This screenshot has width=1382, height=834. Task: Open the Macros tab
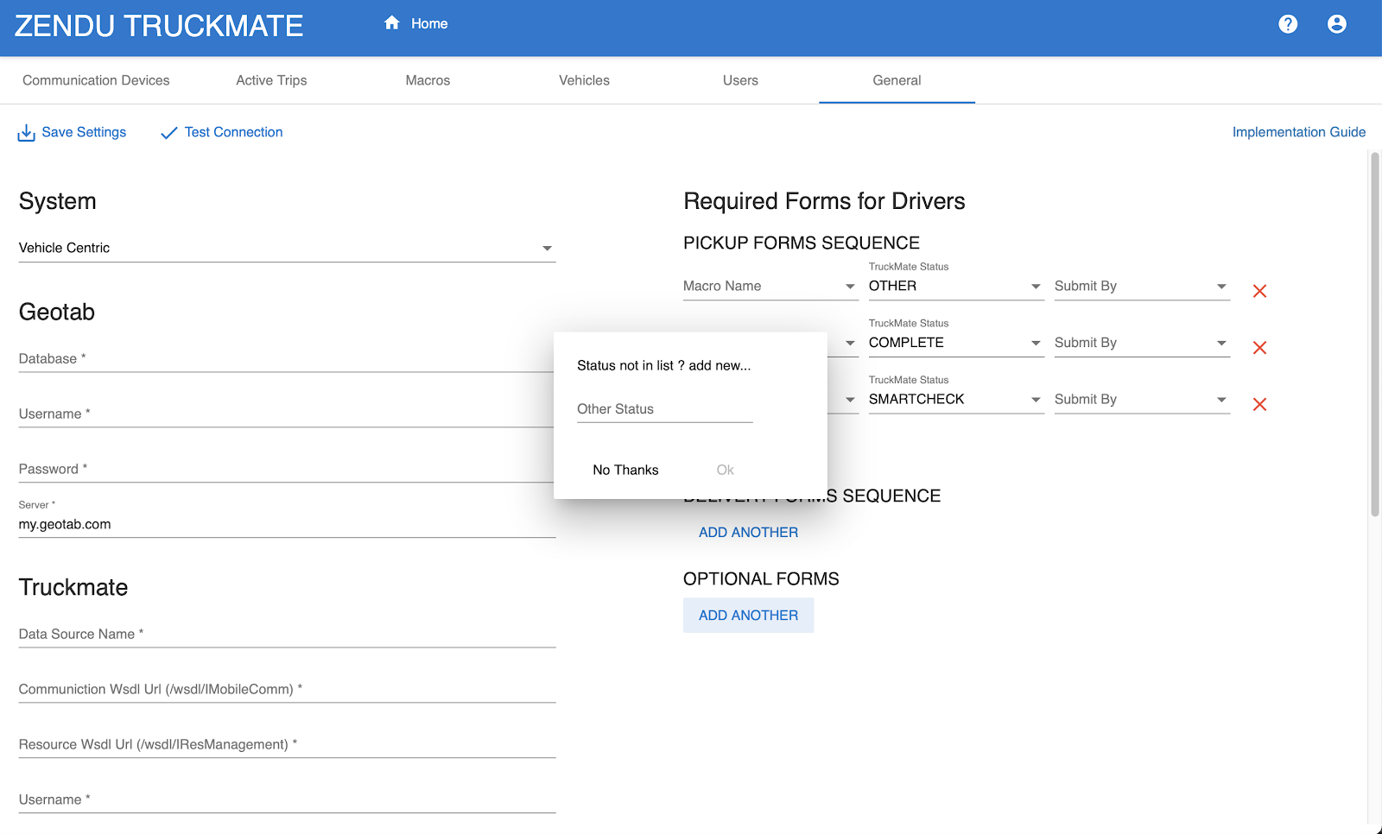(x=428, y=80)
